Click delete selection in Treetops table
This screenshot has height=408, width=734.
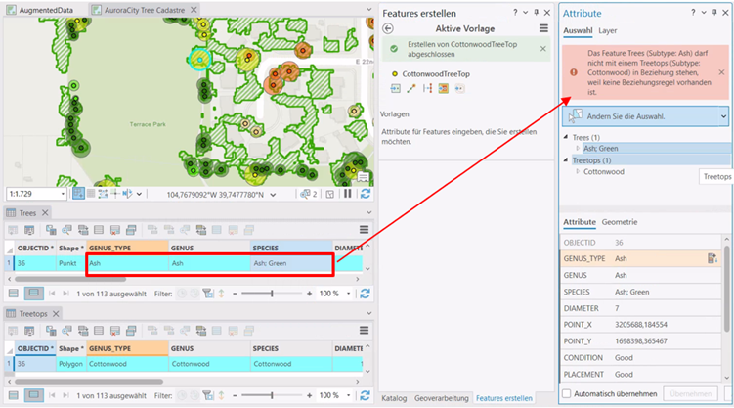tap(115, 331)
